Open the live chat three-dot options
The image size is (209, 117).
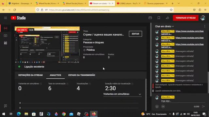(x=205, y=26)
